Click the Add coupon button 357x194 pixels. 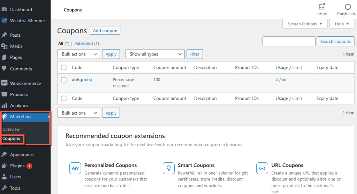105,31
